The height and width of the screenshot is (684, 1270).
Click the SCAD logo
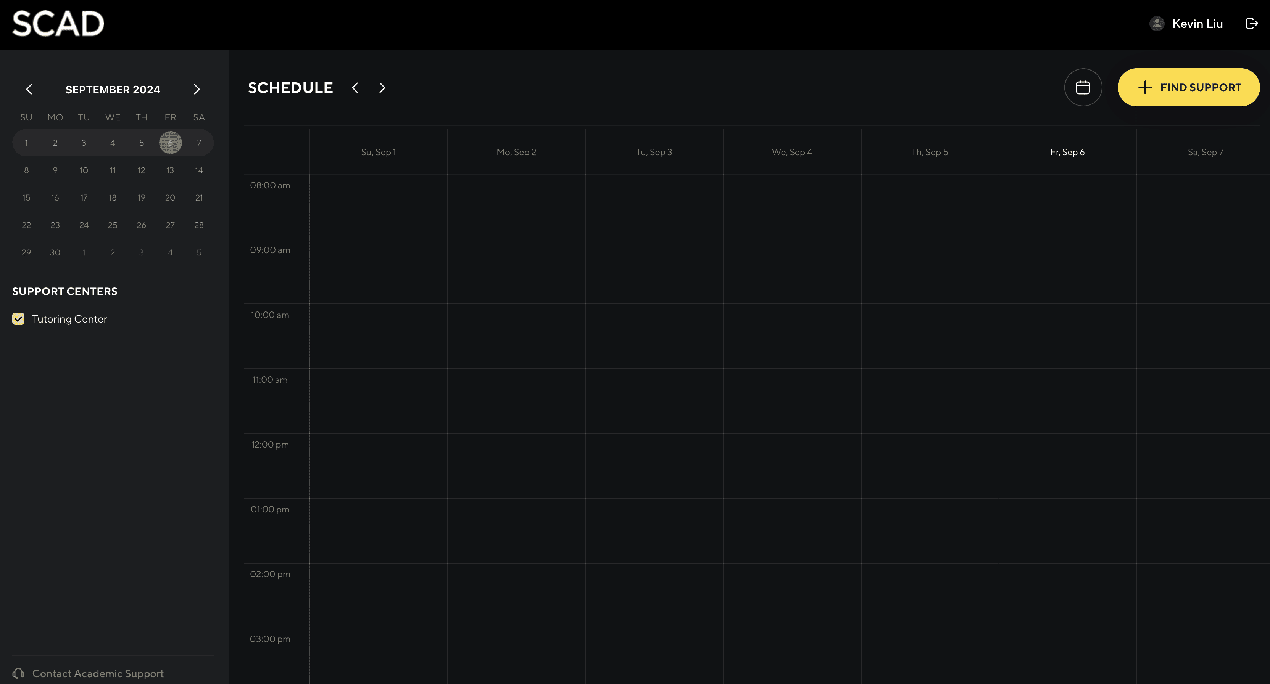[58, 24]
